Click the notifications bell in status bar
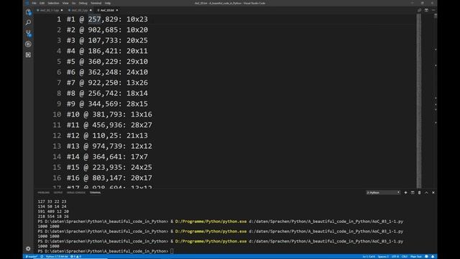This screenshot has width=460, height=259. click(433, 256)
